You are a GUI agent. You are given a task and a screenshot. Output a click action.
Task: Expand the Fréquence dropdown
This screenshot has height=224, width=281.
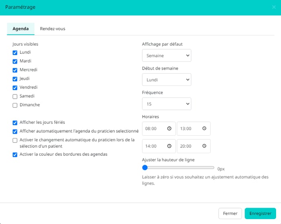[167, 104]
